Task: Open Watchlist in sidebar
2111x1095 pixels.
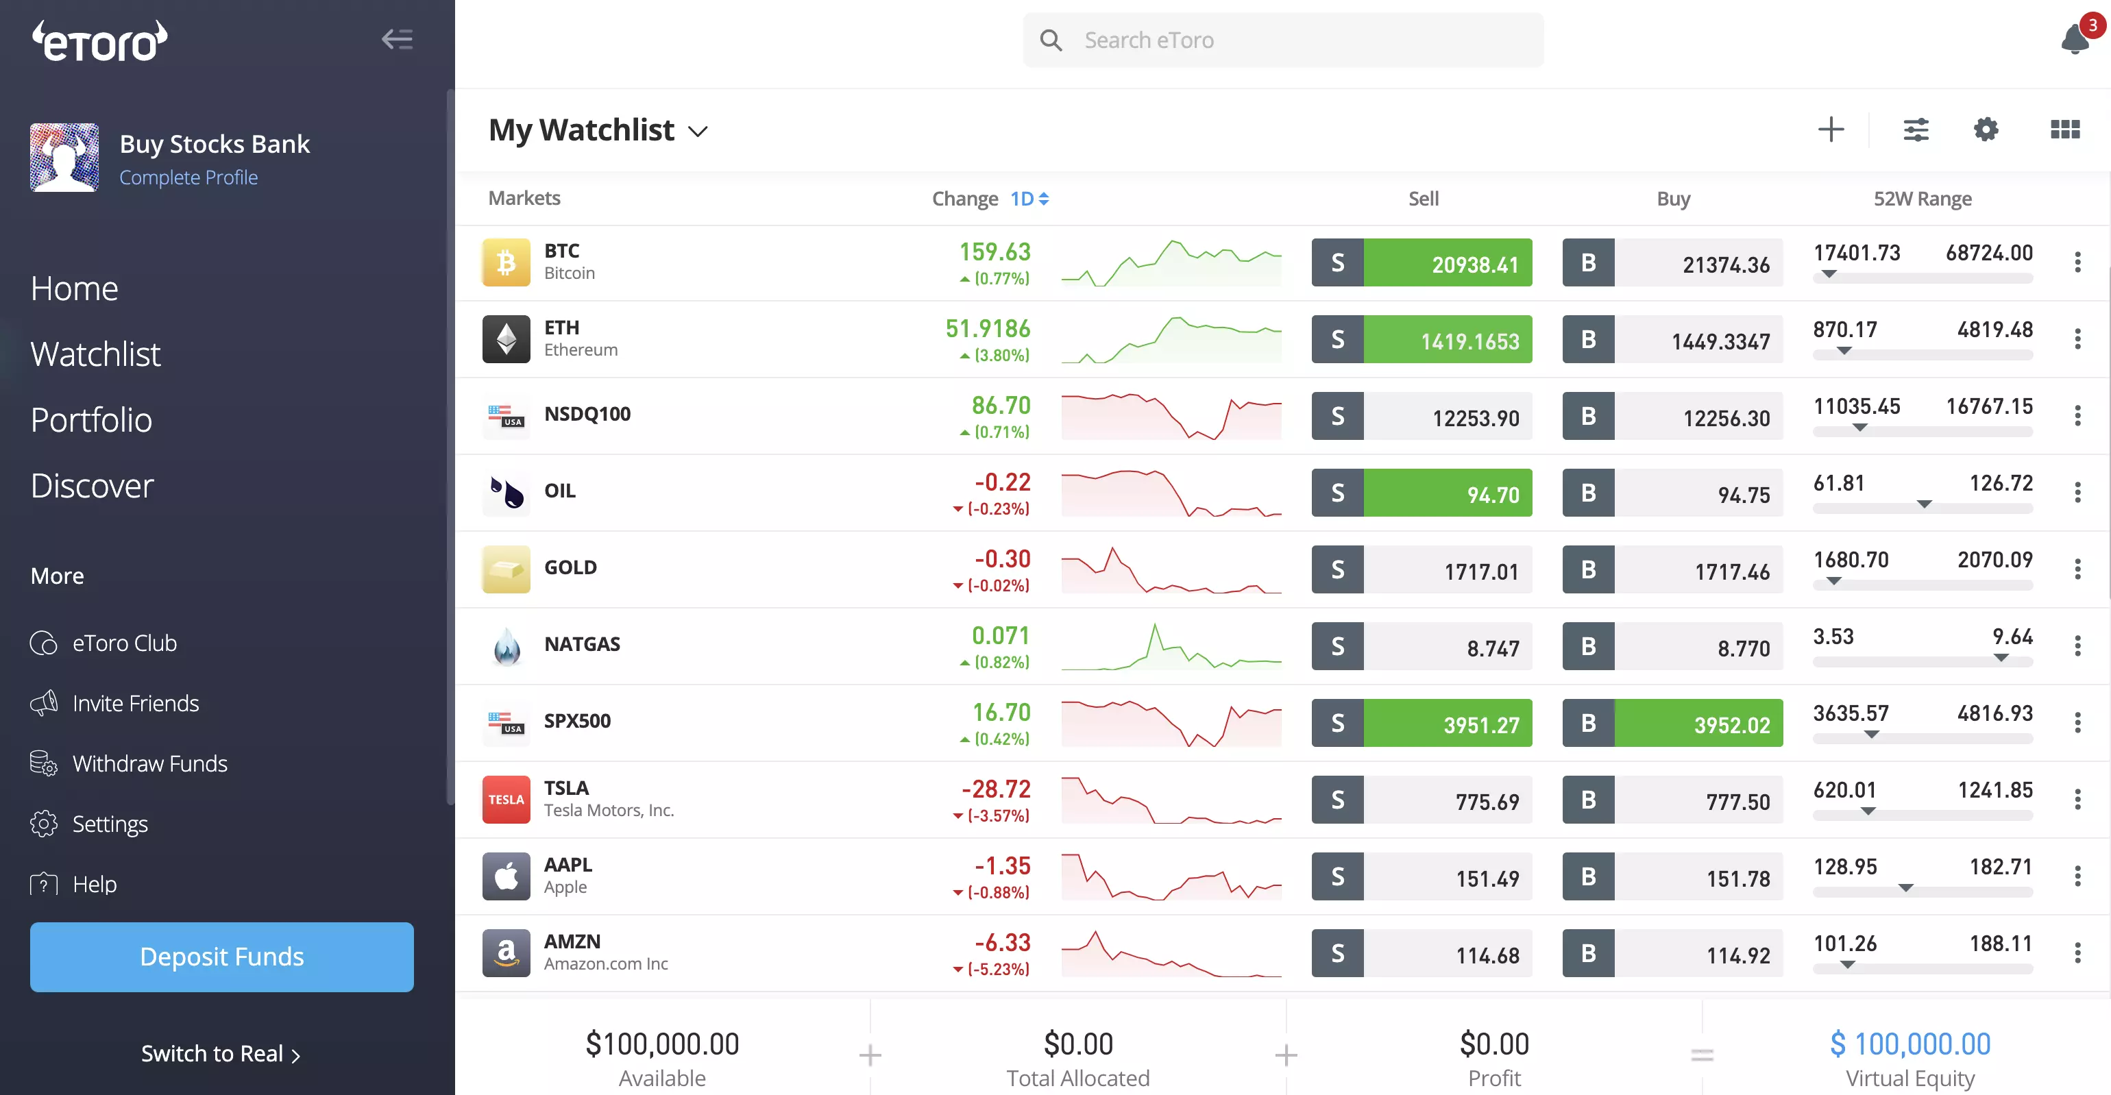Action: [x=96, y=354]
